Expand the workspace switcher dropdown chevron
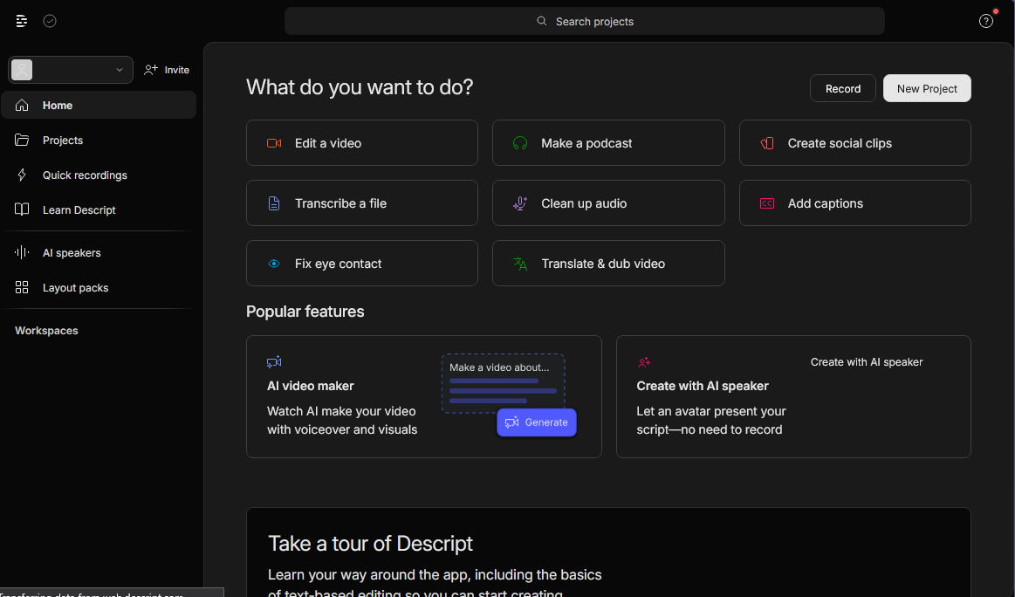This screenshot has width=1015, height=597. (x=120, y=70)
